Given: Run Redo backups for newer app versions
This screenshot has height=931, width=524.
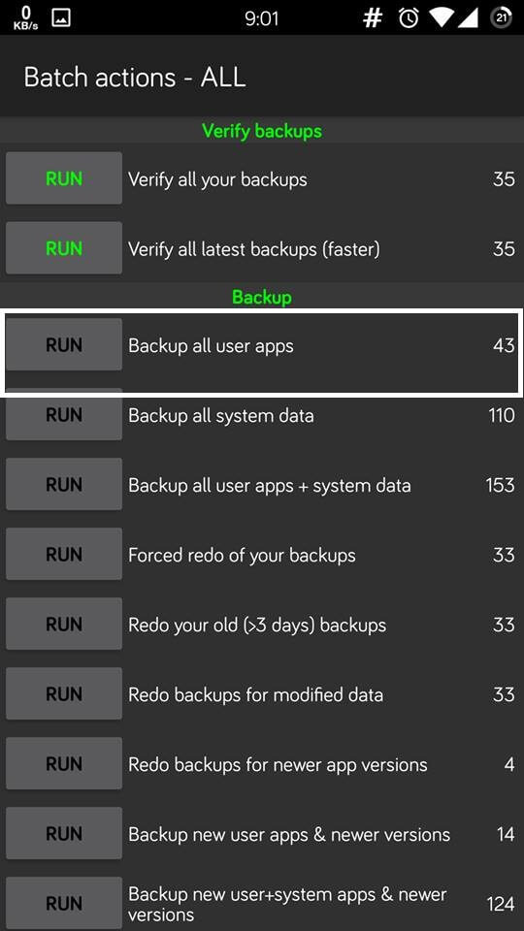Looking at the screenshot, I should pos(64,763).
